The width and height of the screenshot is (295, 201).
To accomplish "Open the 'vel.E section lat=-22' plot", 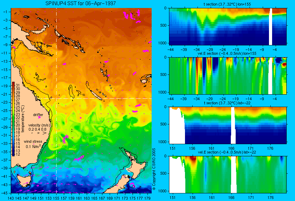I will pyautogui.click(x=228, y=175).
